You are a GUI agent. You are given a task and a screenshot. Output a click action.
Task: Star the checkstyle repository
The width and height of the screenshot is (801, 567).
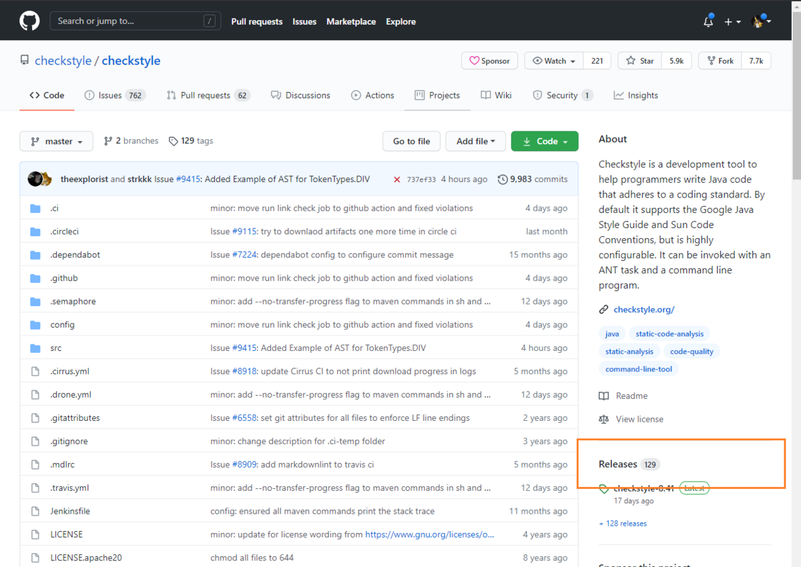[640, 61]
